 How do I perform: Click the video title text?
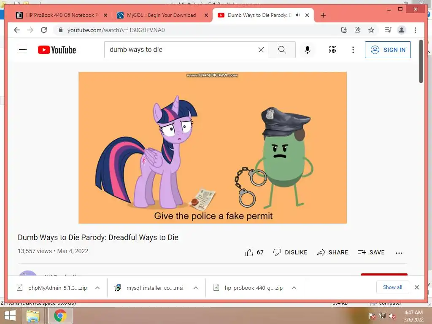click(98, 237)
